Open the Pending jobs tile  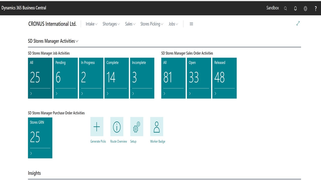pyautogui.click(x=66, y=78)
